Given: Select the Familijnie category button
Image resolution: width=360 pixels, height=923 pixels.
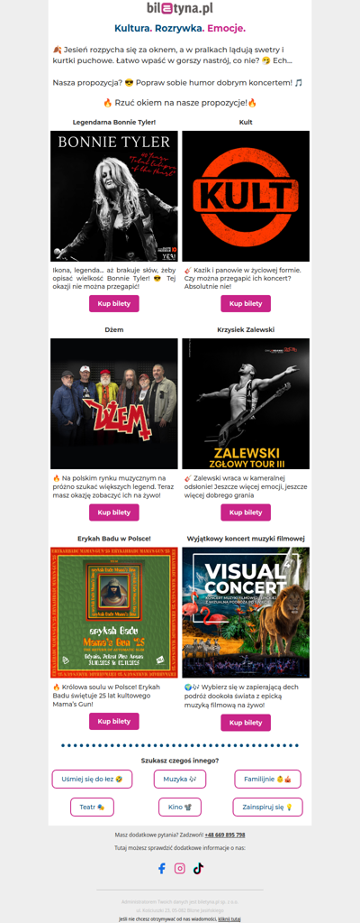Looking at the screenshot, I should tap(268, 779).
